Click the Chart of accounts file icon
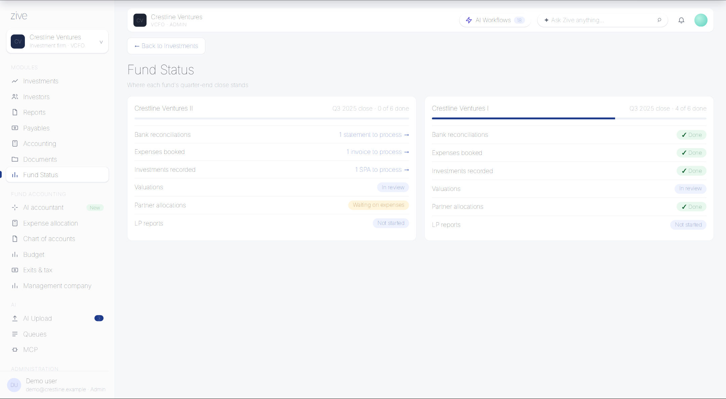This screenshot has height=399, width=726. point(15,239)
